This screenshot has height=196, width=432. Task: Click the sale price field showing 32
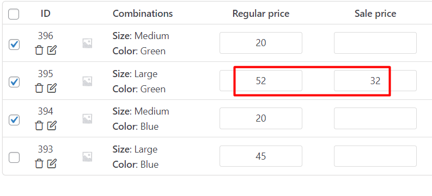tap(375, 81)
